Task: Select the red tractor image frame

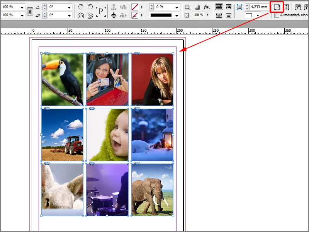Action: click(62, 135)
